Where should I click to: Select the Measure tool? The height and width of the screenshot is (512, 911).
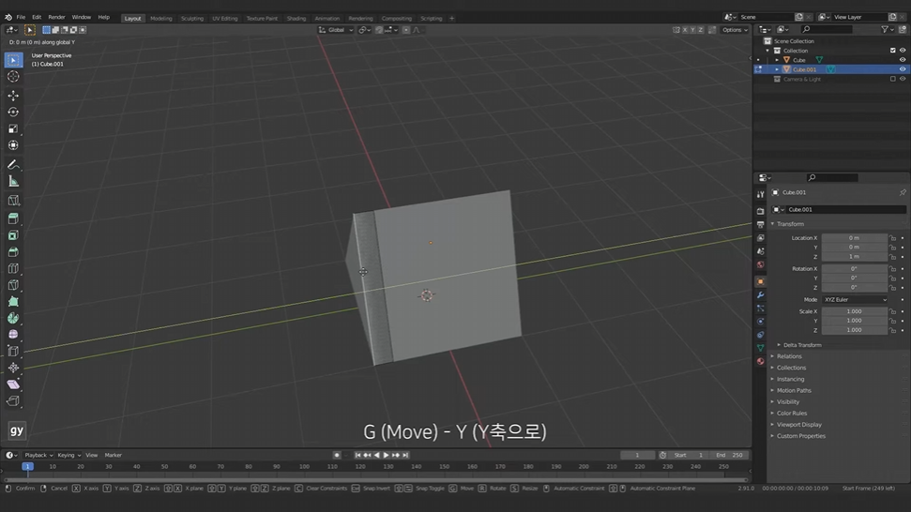click(x=13, y=182)
